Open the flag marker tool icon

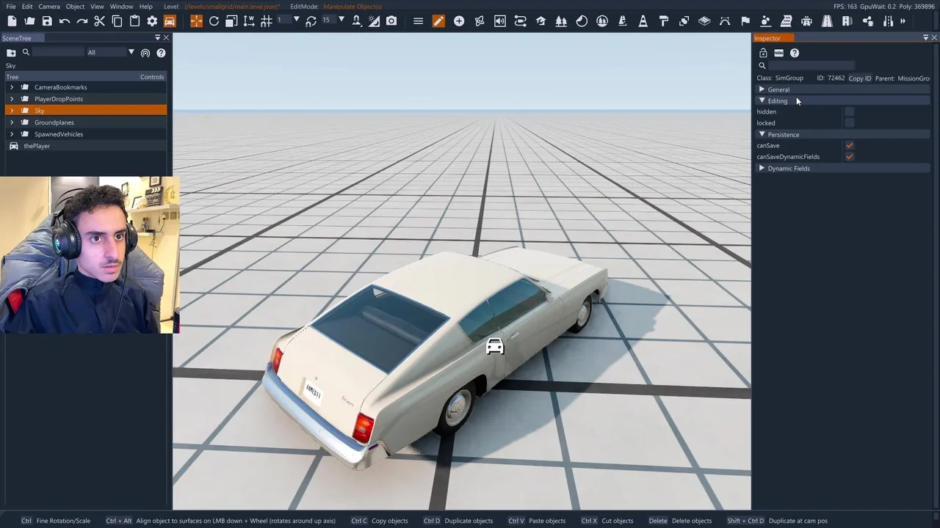(745, 21)
